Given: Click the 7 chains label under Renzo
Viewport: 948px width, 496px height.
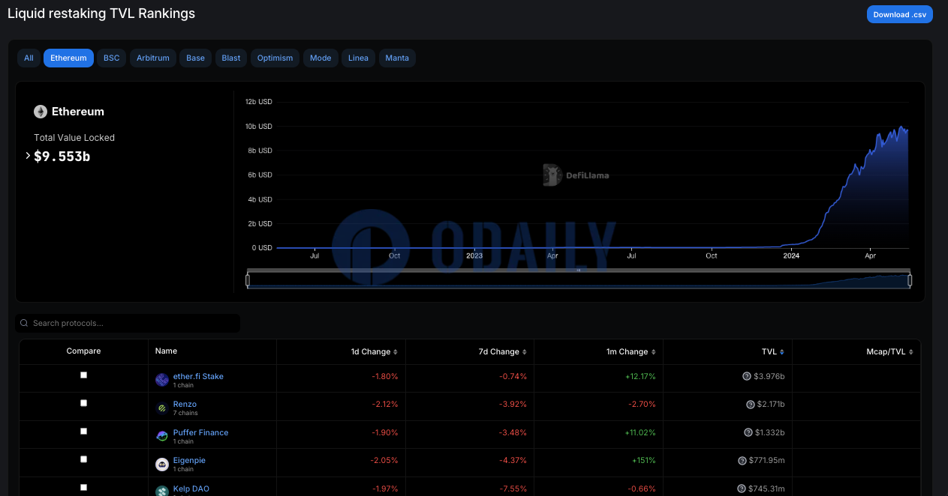Looking at the screenshot, I should [185, 413].
